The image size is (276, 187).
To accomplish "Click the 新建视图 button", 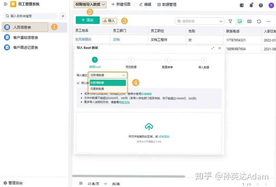I will (x=121, y=4).
